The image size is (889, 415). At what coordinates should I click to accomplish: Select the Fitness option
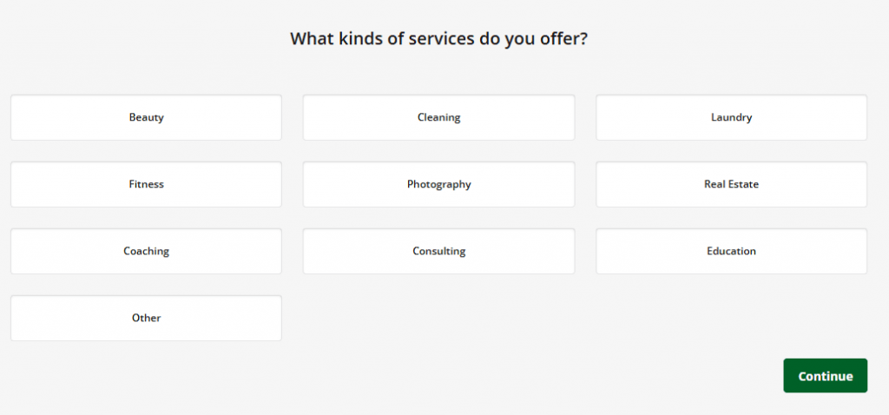(x=146, y=184)
